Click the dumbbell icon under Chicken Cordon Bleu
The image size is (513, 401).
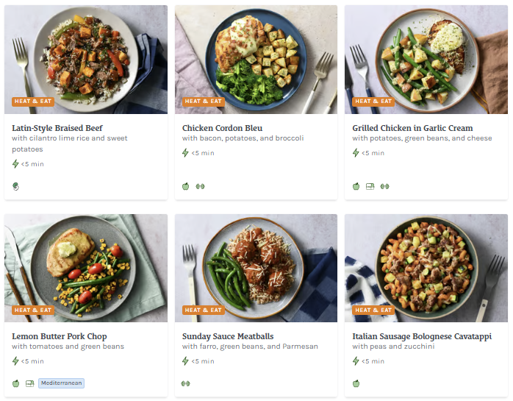point(200,186)
